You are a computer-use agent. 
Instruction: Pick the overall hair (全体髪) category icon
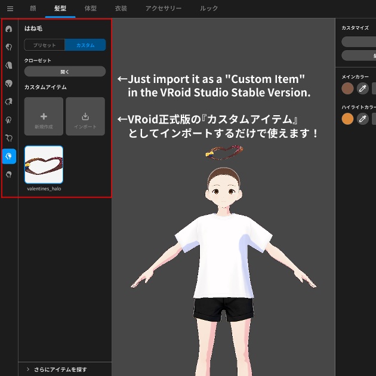(9, 84)
